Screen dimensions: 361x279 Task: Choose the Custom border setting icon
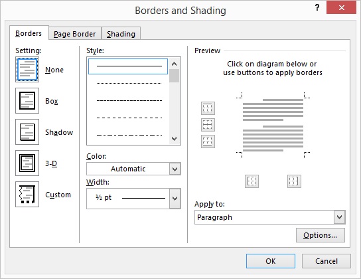(27, 194)
